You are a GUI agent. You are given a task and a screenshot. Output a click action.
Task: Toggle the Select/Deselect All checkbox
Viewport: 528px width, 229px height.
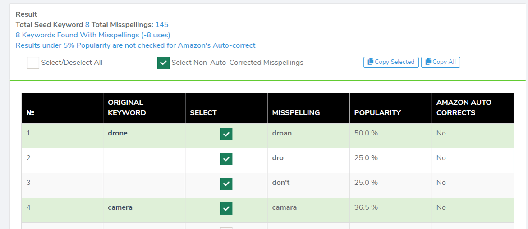[x=33, y=63]
